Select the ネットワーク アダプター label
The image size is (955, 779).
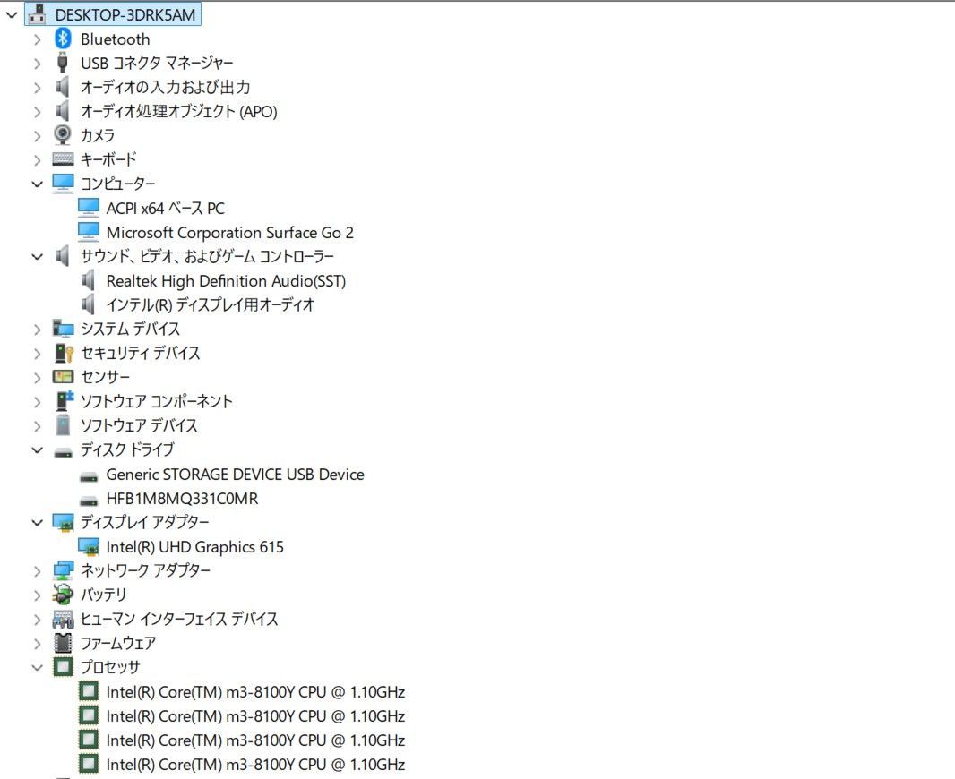145,571
